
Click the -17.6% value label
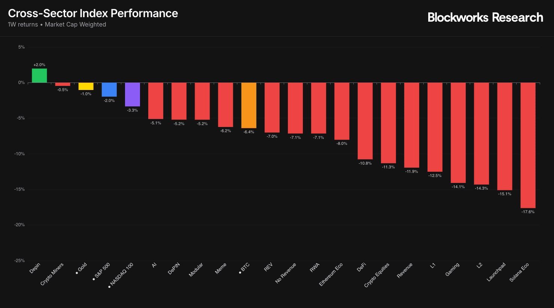click(528, 212)
